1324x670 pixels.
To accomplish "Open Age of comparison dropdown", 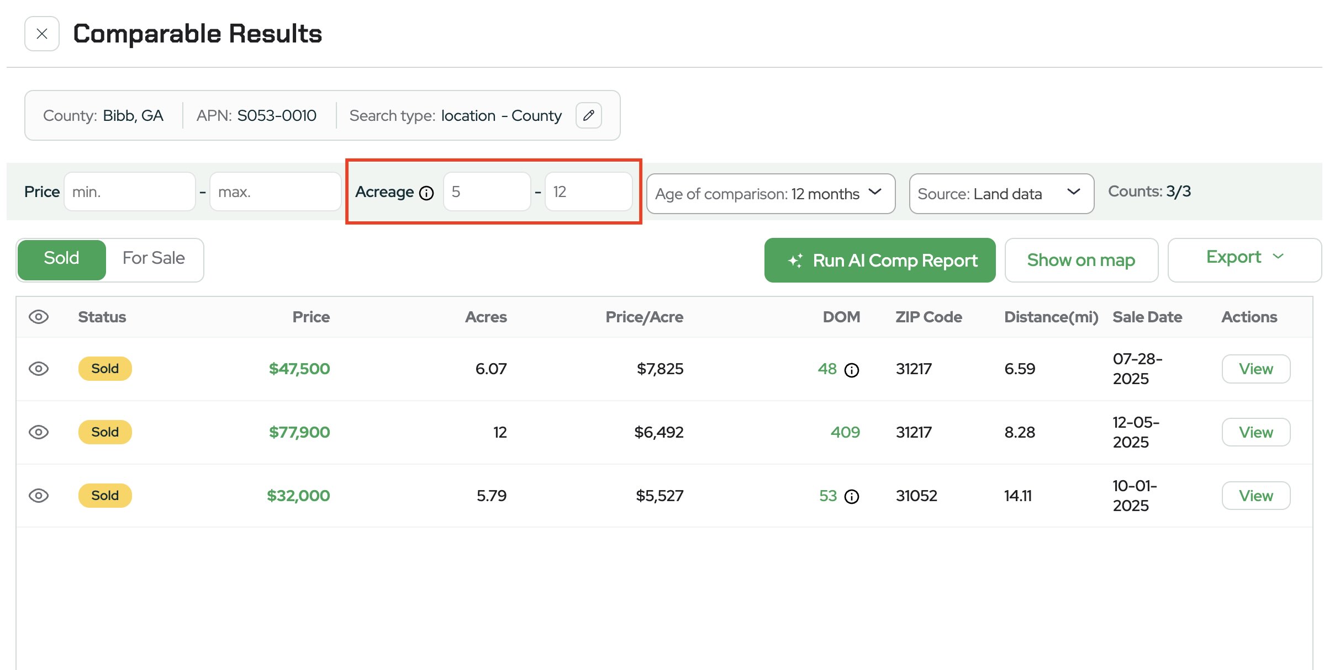I will [x=770, y=194].
